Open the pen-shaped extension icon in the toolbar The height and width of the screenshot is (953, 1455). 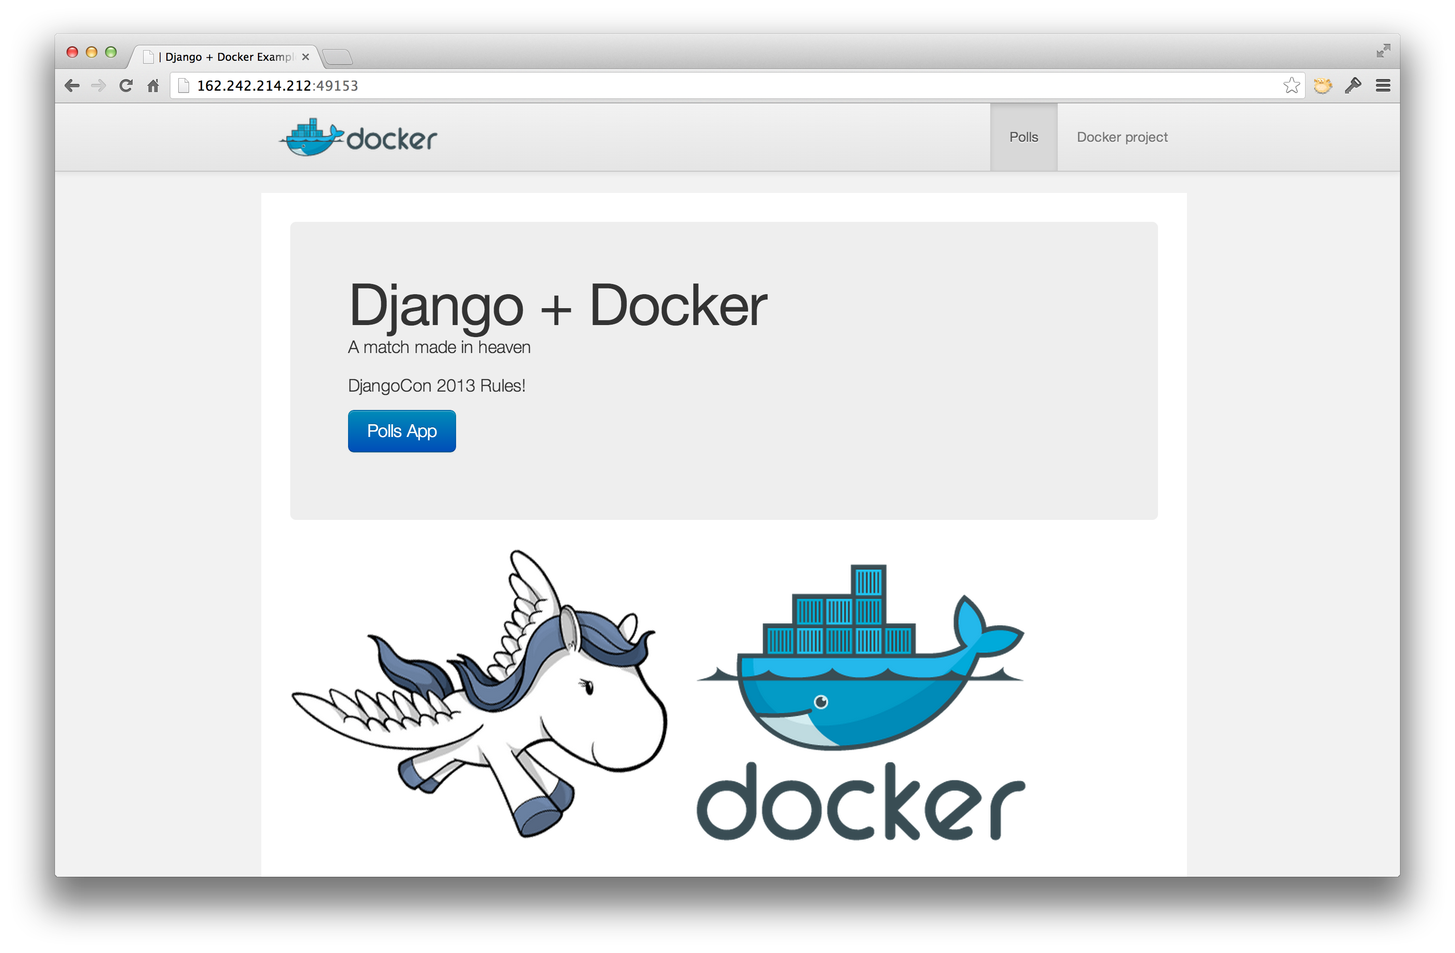[x=1352, y=86]
